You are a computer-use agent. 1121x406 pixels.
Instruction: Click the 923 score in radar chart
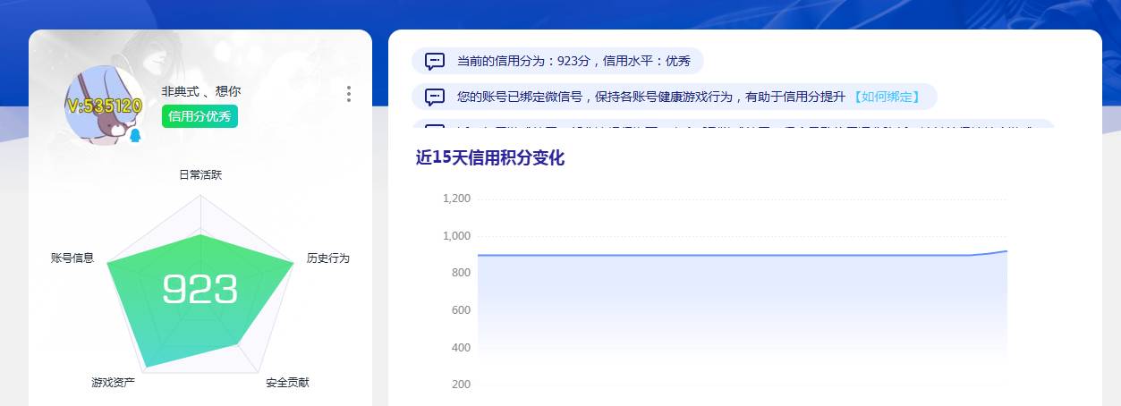click(200, 289)
